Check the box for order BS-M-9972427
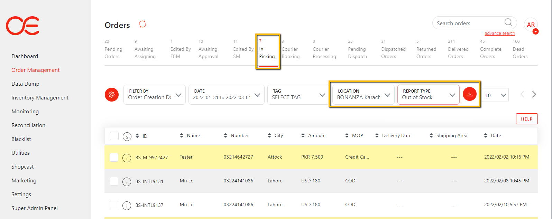The width and height of the screenshot is (552, 219). [114, 157]
